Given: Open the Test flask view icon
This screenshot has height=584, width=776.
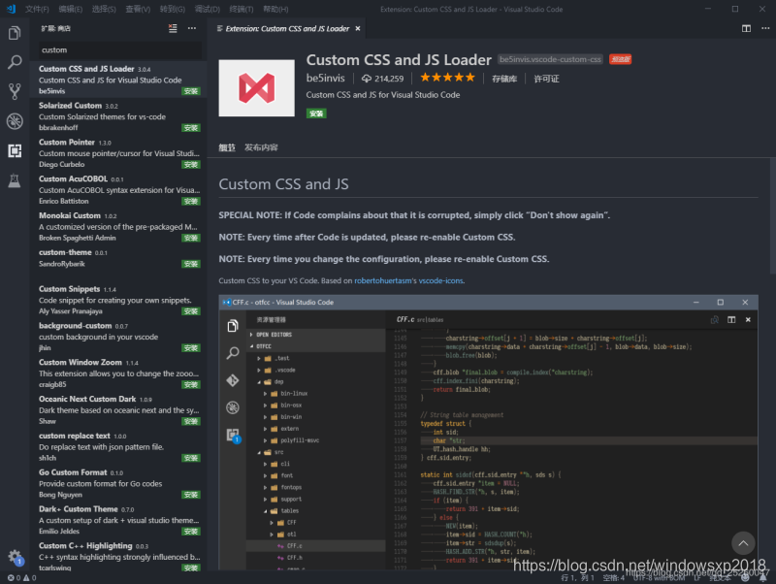Looking at the screenshot, I should 15,180.
